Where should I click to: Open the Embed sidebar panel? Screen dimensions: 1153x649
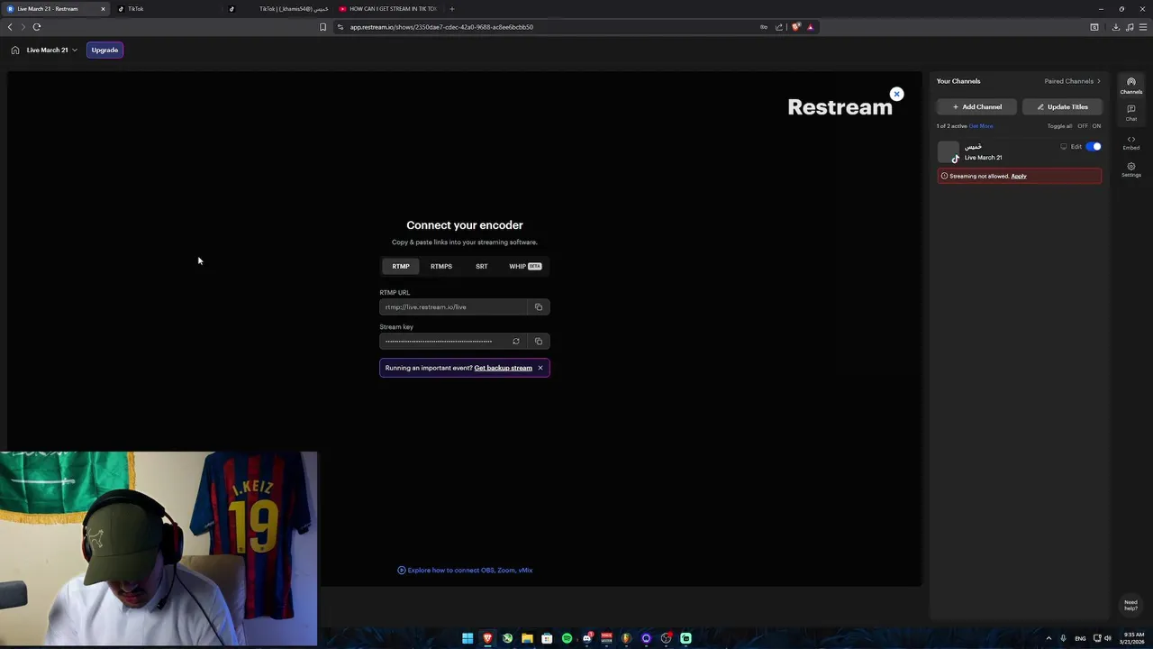[1131, 142]
